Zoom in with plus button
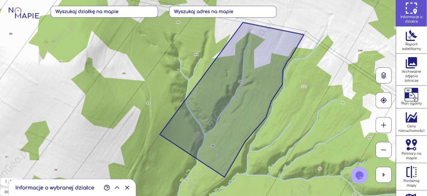Viewport: 427px width, 196px height. pos(384,125)
